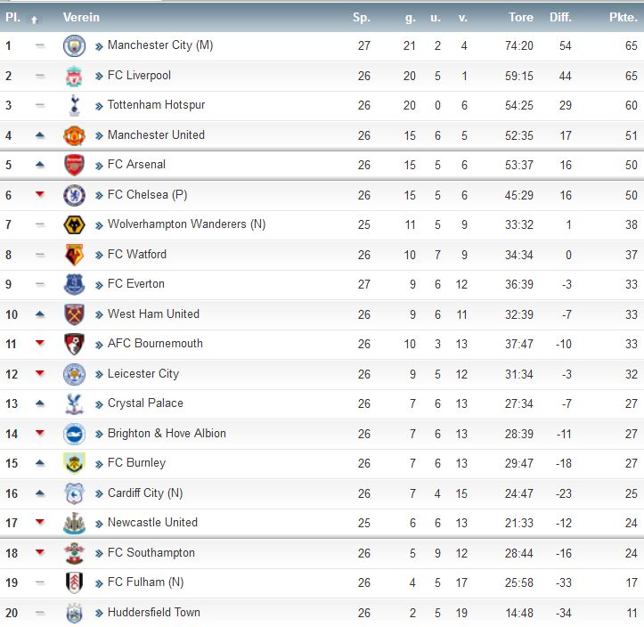644x627 pixels.
Task: Select the FC Arsenal cannon crest
Action: pos(74,165)
